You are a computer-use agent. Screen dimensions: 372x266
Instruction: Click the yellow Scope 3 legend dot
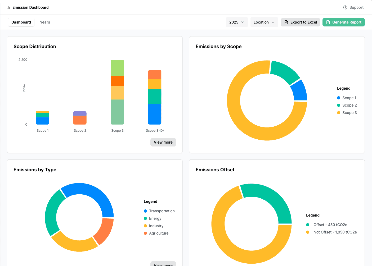click(x=339, y=113)
